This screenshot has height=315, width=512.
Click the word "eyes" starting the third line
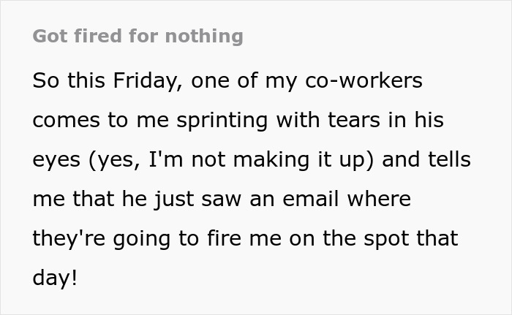[57, 159]
